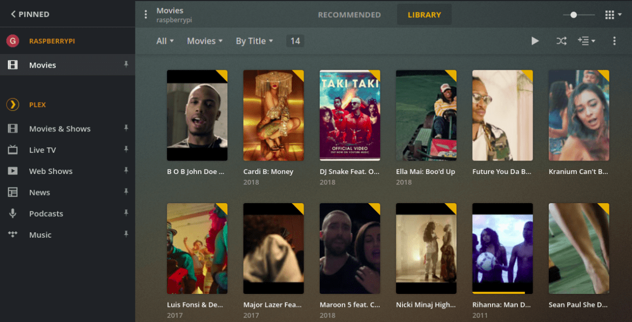
Task: Open the Movies type dropdown
Action: tap(205, 41)
